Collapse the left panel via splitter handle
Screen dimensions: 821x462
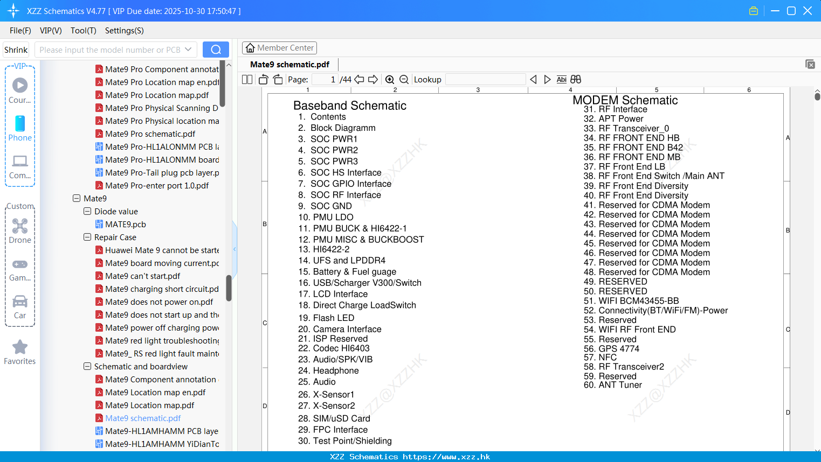click(234, 249)
